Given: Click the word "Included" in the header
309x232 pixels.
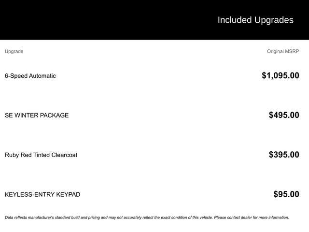Looking at the screenshot, I should coord(234,20).
